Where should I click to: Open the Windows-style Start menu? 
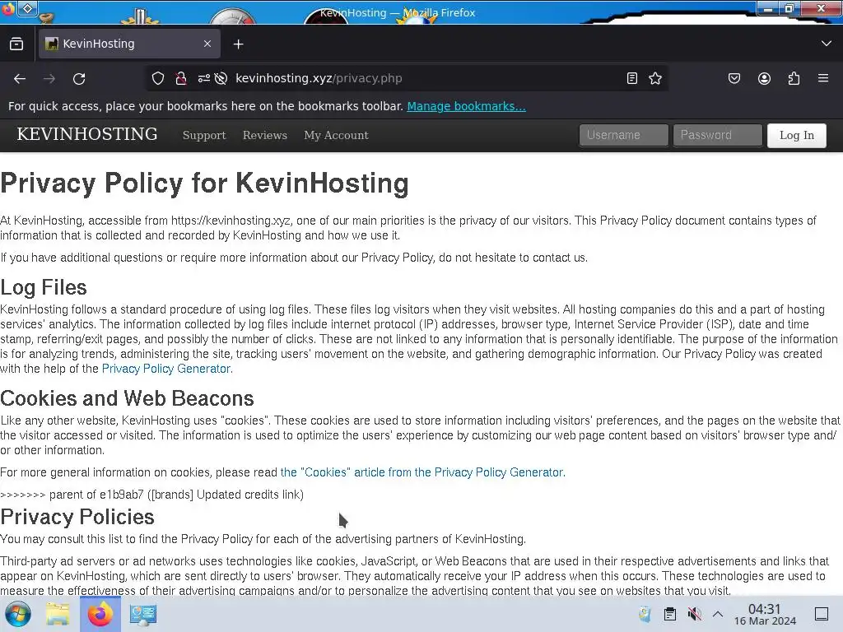tap(18, 614)
